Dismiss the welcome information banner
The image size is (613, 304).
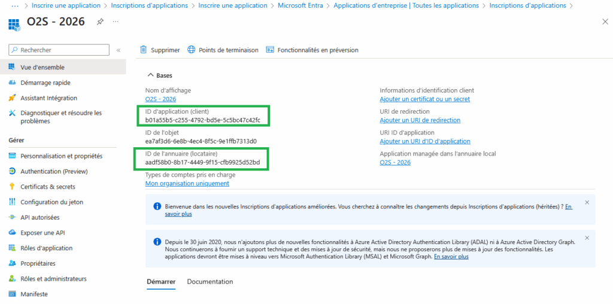[x=587, y=203]
